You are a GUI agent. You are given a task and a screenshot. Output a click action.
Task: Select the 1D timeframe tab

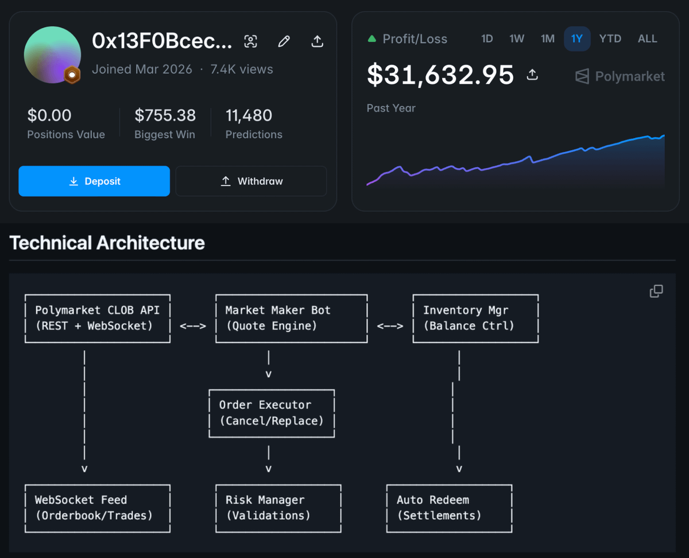tap(487, 38)
